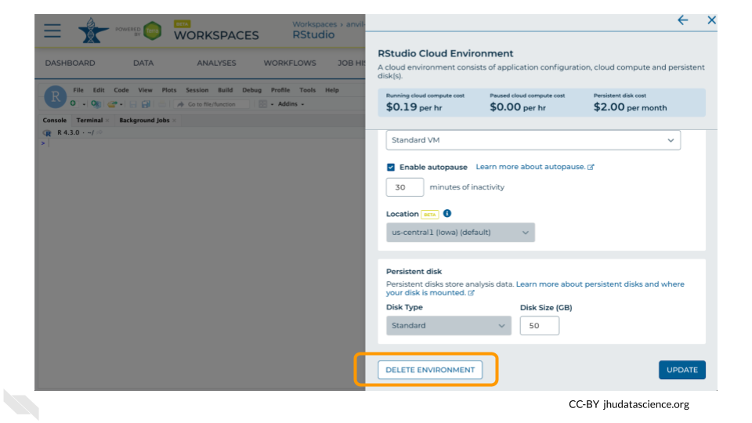
Task: Open the Profile menu
Action: point(280,90)
